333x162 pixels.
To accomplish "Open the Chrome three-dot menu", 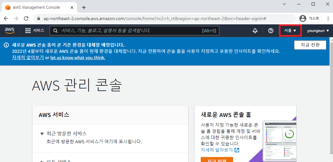I will point(328,18).
